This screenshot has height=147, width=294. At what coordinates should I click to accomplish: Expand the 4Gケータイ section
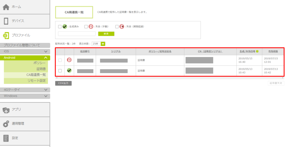pos(45,90)
